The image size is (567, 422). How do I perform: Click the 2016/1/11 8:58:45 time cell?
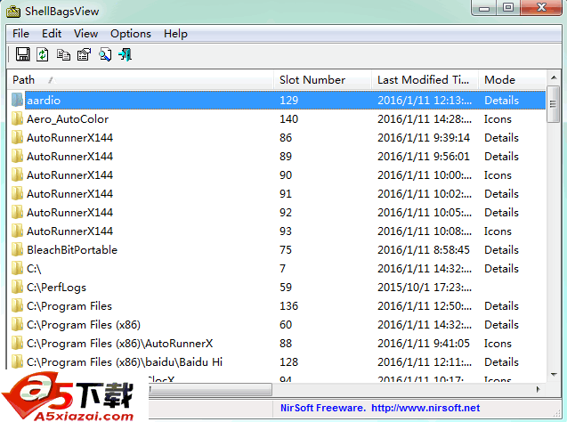coord(424,249)
